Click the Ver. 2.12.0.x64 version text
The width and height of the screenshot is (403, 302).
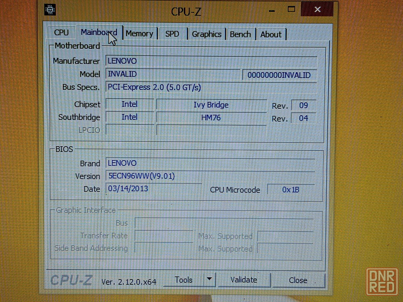129,282
